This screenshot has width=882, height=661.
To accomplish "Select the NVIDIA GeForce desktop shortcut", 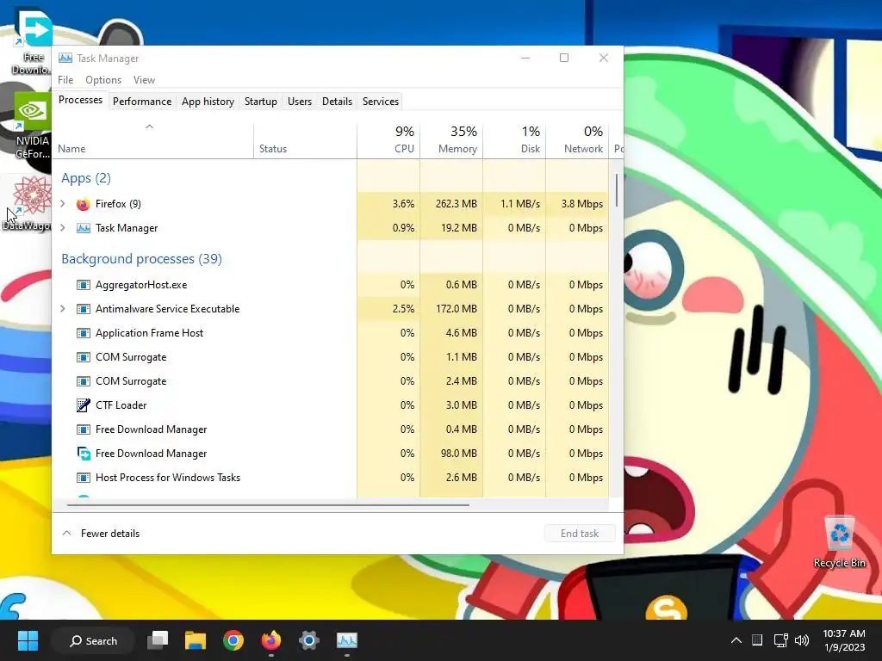I will point(32,127).
